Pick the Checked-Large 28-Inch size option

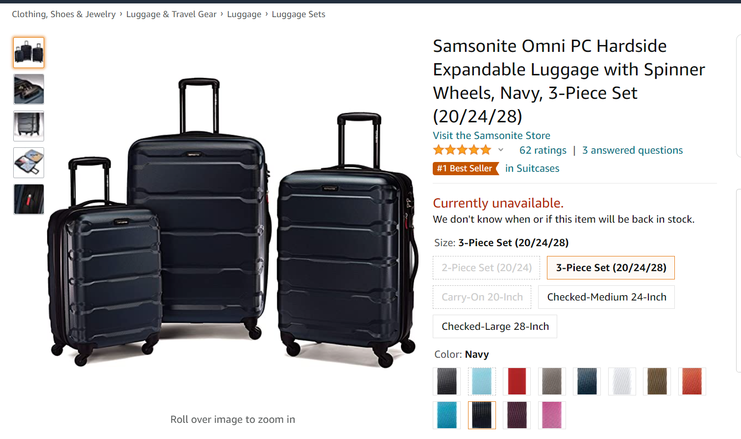click(495, 326)
